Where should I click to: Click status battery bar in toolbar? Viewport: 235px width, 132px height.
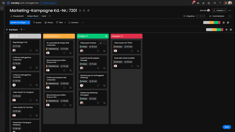[x=212, y=22]
